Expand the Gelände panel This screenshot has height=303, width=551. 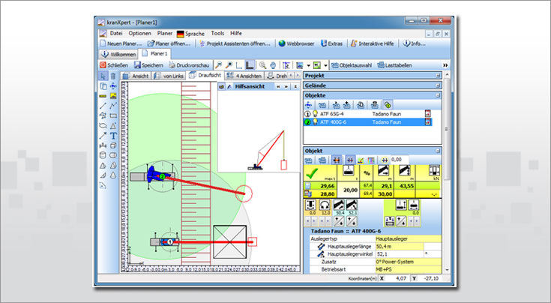[438, 85]
